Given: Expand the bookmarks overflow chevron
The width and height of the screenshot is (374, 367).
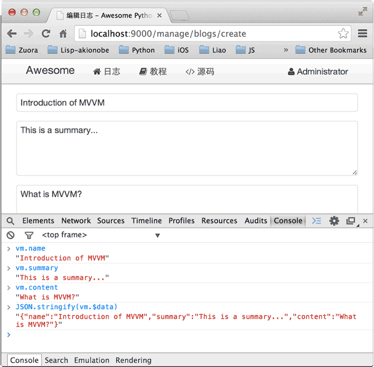Looking at the screenshot, I should [x=286, y=50].
